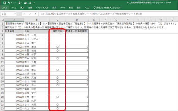Switch to the 校閲 ribbon tab
This screenshot has height=111, width=178.
coord(71,8)
